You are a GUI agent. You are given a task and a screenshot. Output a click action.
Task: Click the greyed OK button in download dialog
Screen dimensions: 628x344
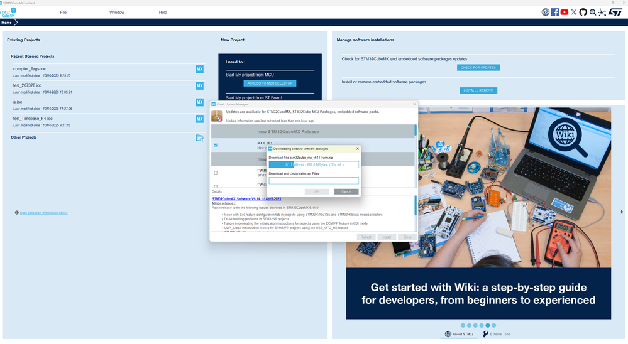click(317, 191)
